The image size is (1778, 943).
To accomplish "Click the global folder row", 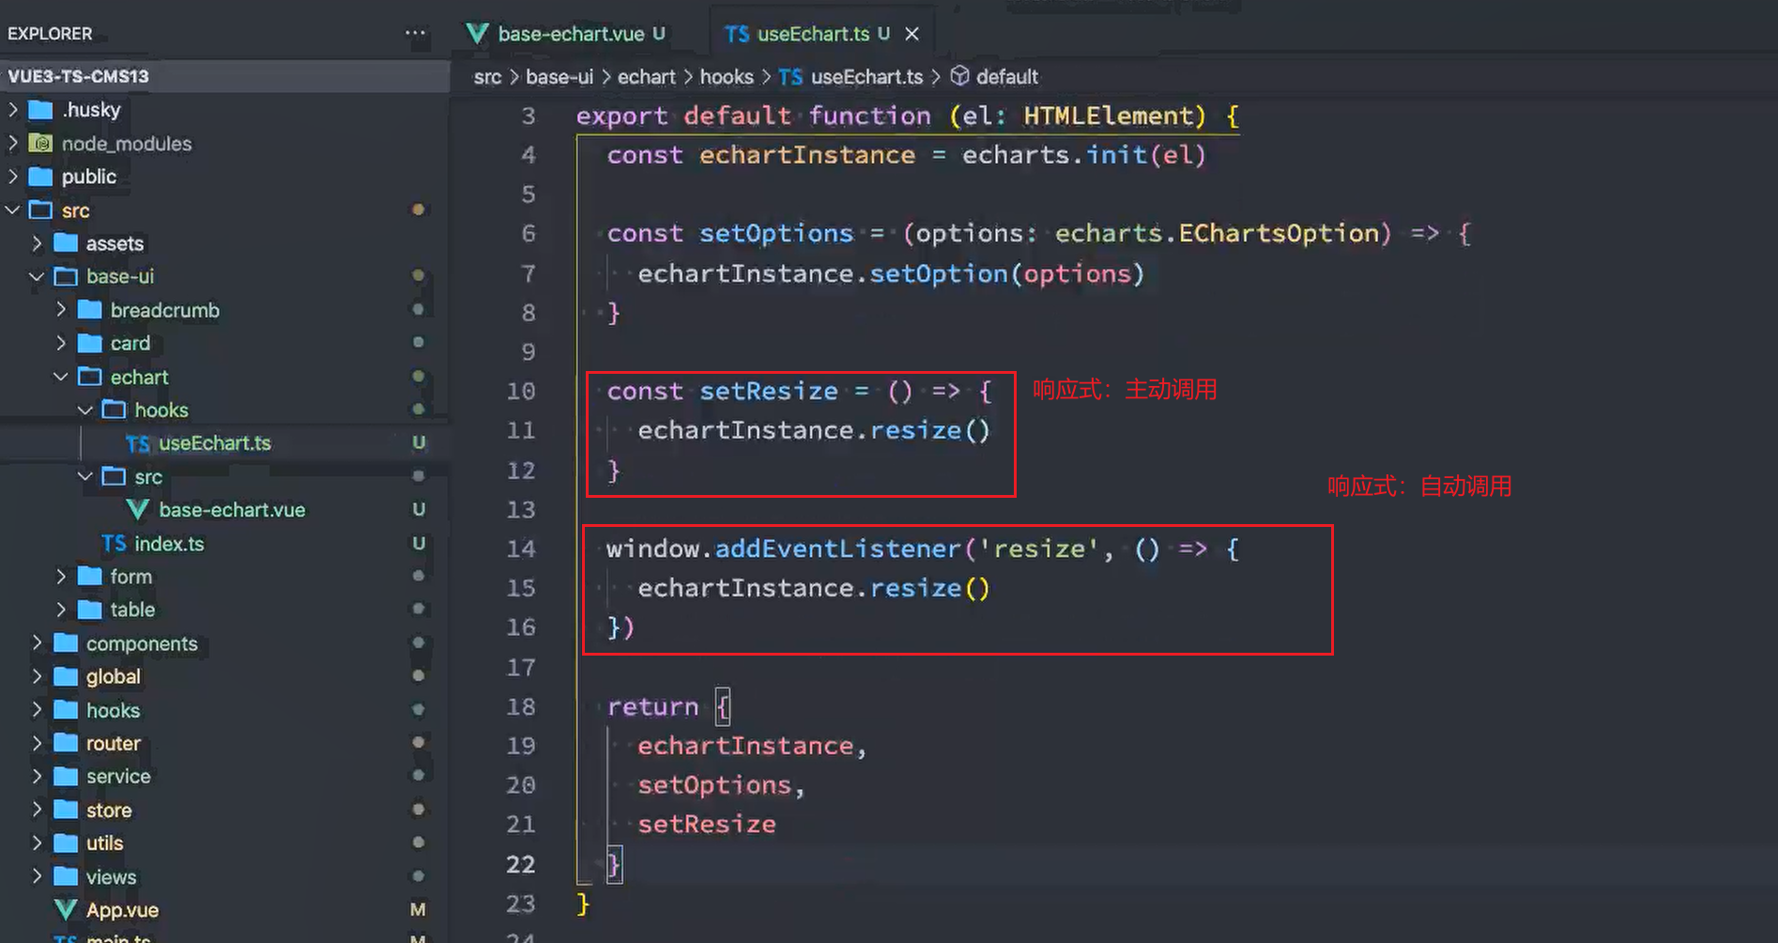I will click(x=225, y=676).
